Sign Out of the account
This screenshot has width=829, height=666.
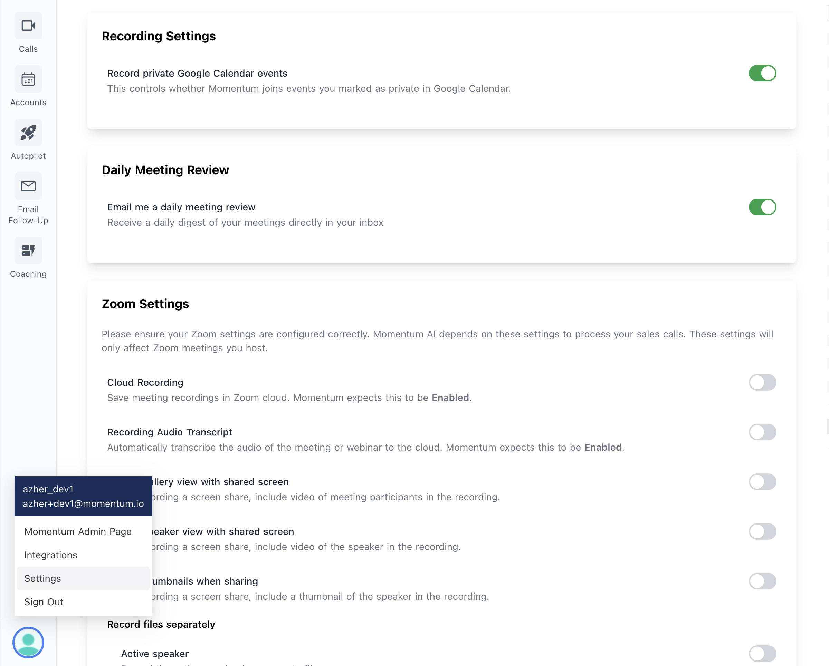[x=44, y=602]
